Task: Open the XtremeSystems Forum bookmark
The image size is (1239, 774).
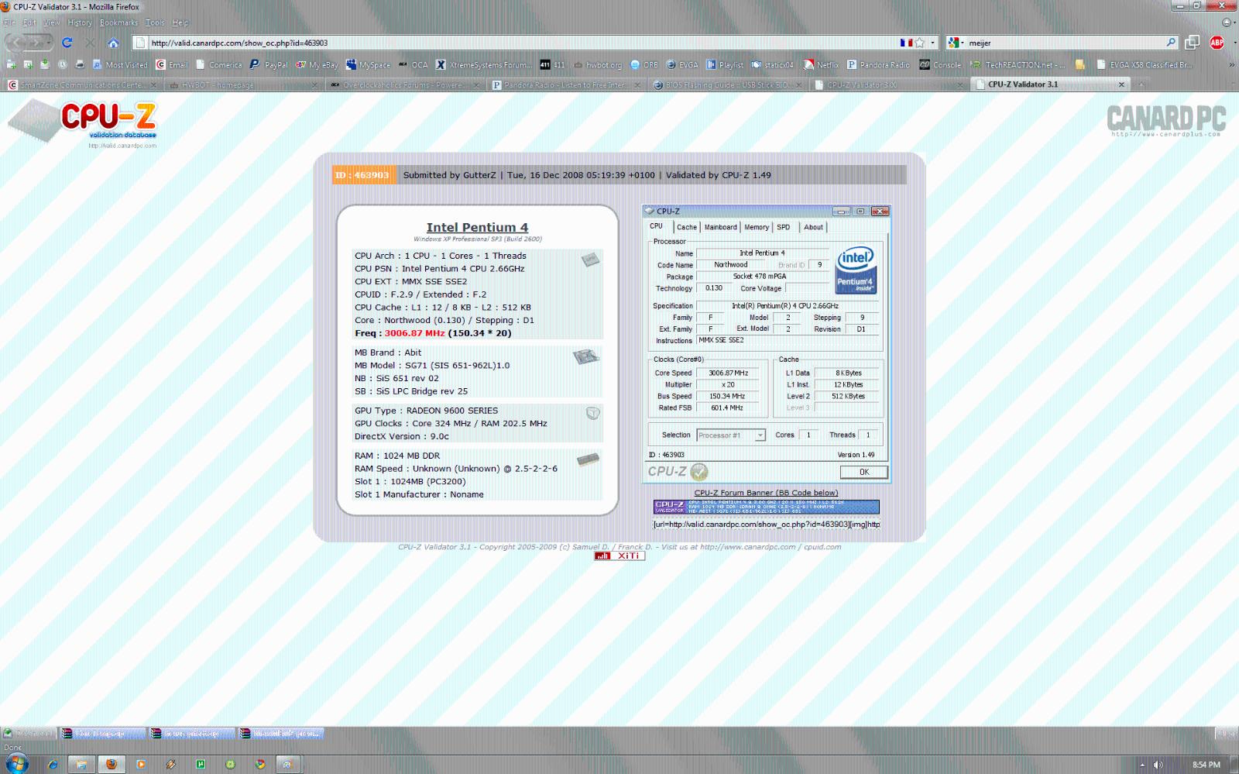Action: pyautogui.click(x=483, y=65)
